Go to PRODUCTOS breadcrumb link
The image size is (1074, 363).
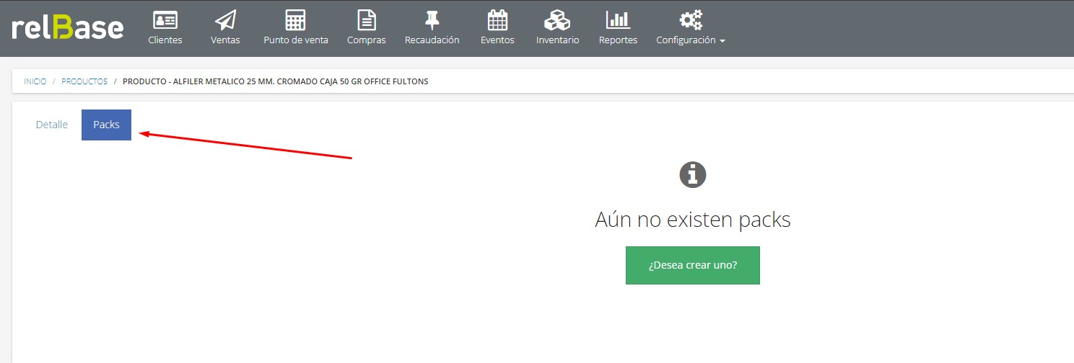coord(84,81)
